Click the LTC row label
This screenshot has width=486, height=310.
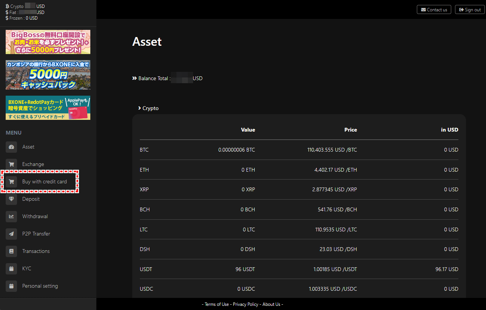point(144,229)
